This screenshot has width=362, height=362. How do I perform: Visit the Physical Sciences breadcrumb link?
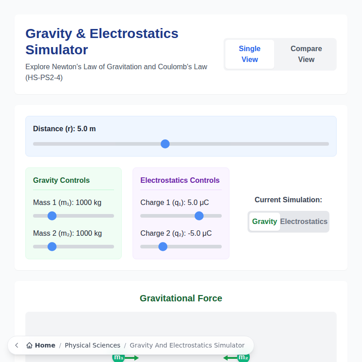pos(92,345)
